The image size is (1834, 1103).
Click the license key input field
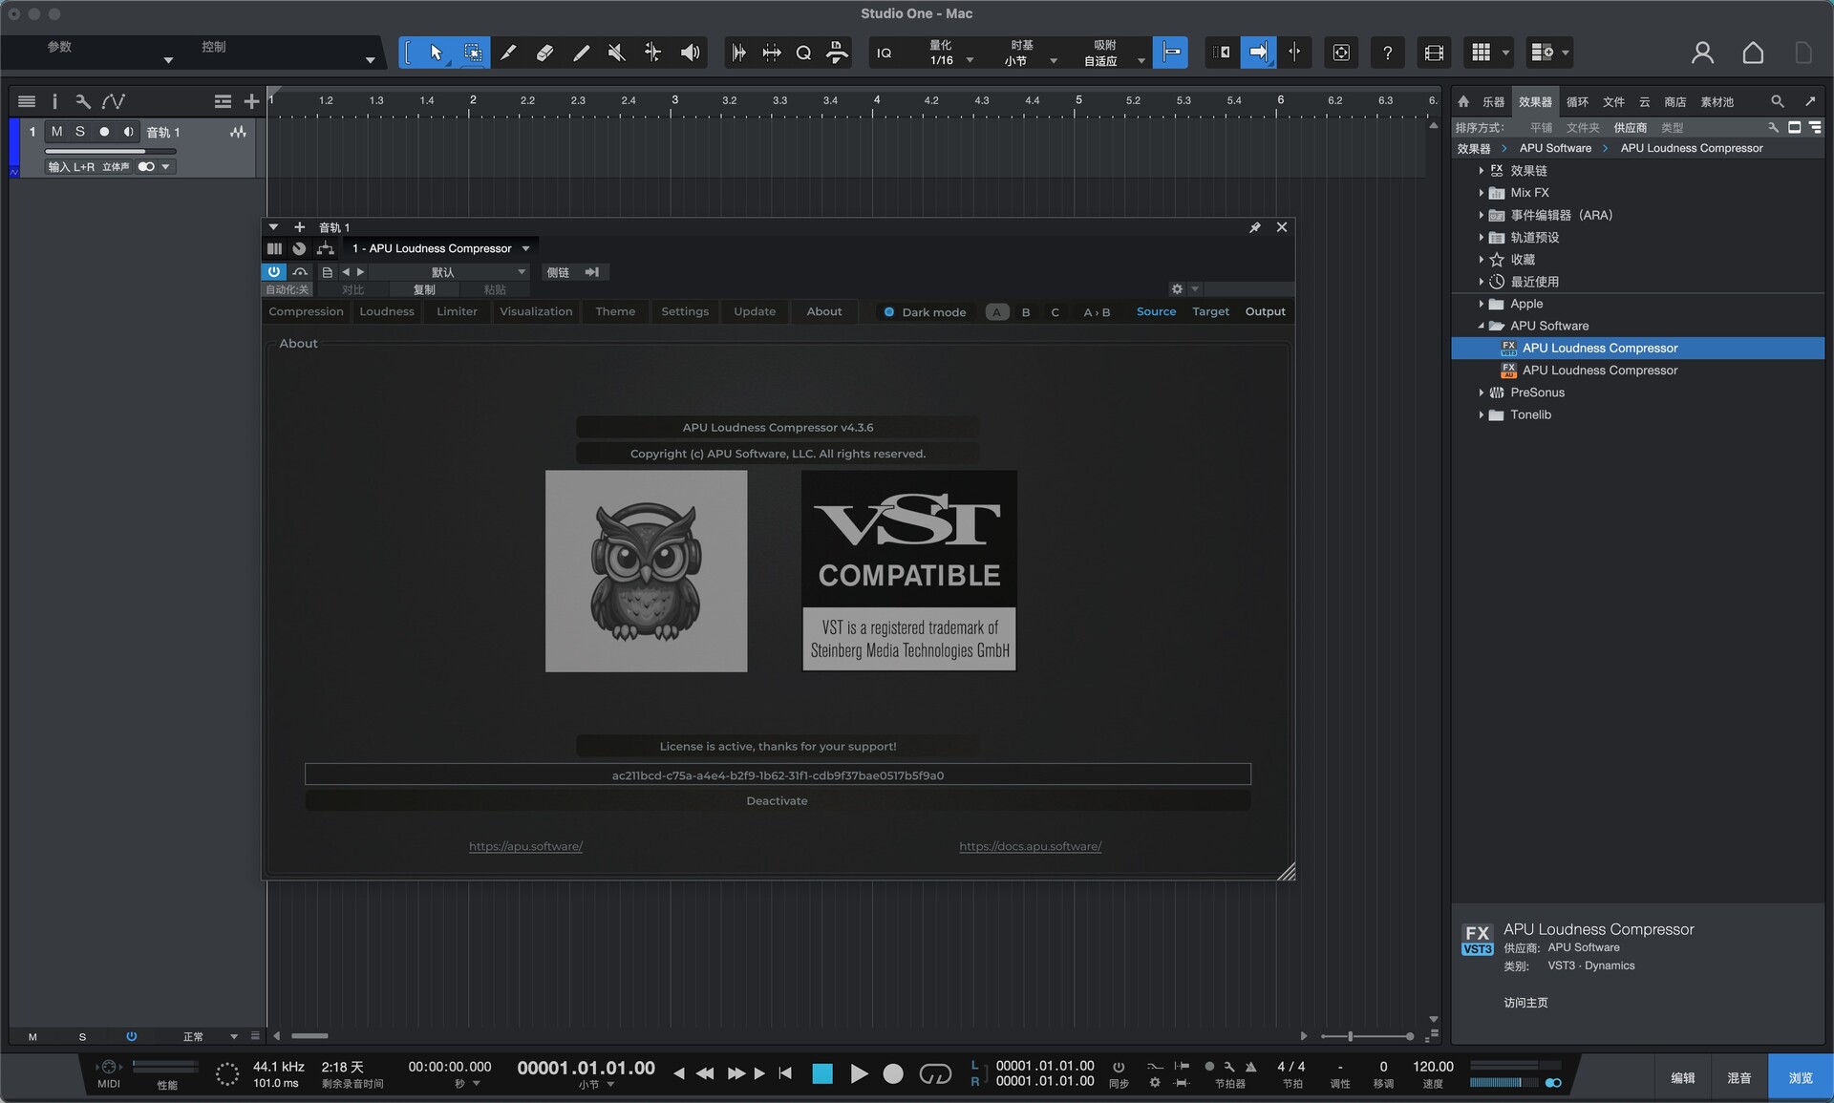click(778, 774)
